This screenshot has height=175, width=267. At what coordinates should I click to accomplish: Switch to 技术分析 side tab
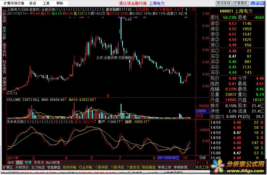click(4, 33)
